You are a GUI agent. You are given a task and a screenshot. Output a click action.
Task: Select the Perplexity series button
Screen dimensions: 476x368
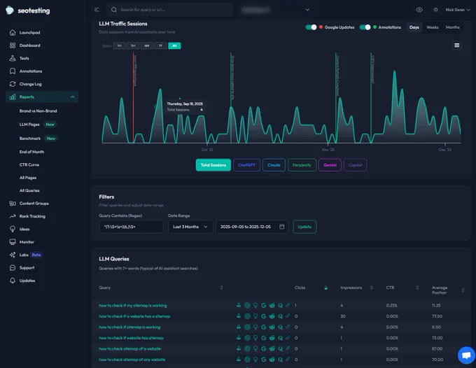(x=302, y=165)
